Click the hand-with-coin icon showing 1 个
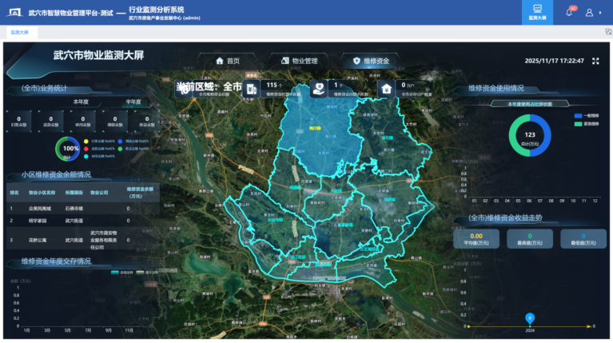Image resolution: width=613 pixels, height=343 pixels. click(317, 88)
